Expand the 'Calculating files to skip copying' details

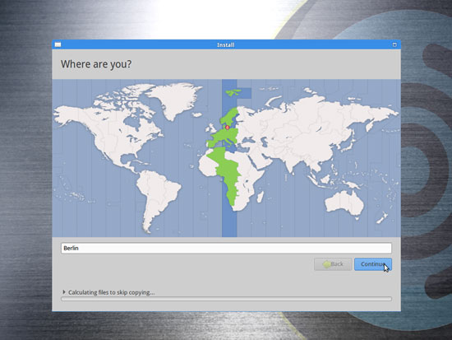tap(64, 292)
